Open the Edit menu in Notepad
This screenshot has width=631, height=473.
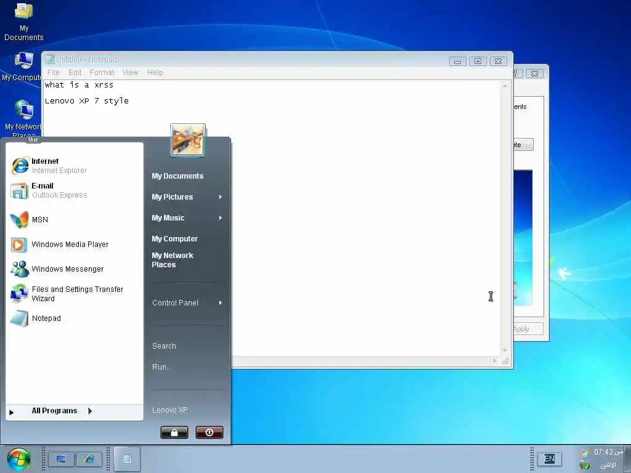pos(75,73)
